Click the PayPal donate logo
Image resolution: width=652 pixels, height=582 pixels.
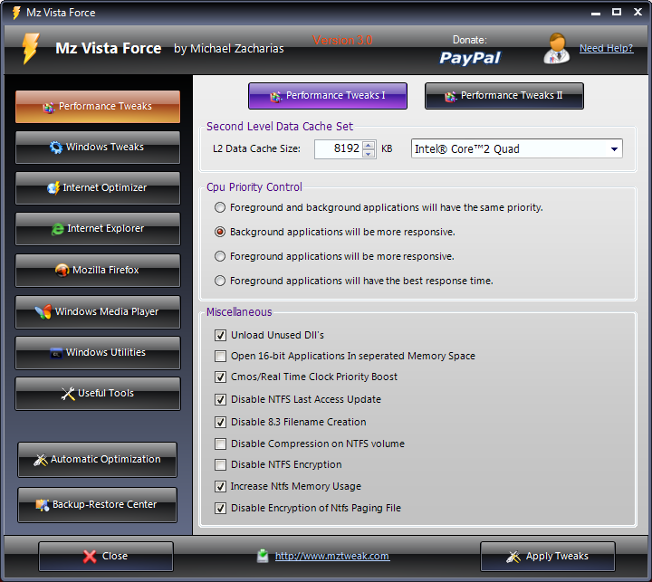(x=470, y=58)
